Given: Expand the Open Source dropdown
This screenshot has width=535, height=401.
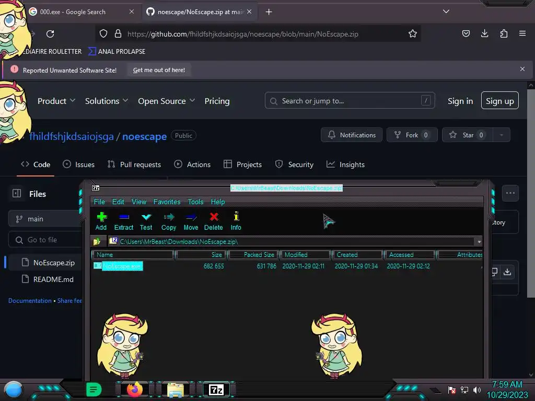Looking at the screenshot, I should [167, 101].
